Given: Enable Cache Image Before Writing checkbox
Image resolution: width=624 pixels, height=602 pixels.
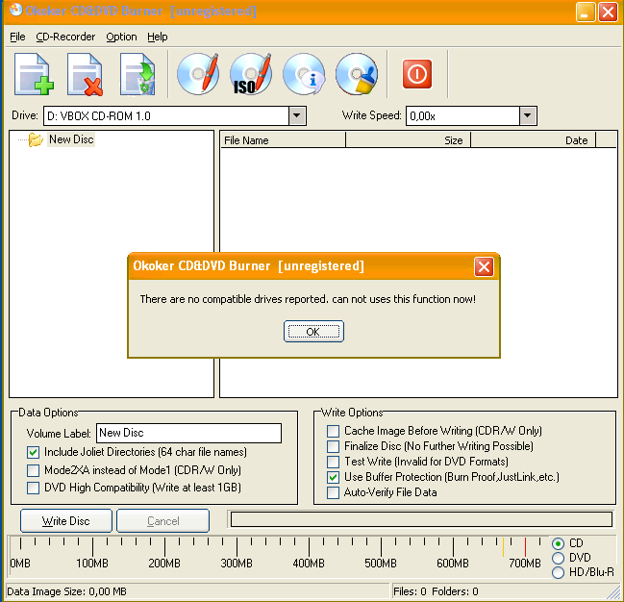Looking at the screenshot, I should [x=333, y=431].
